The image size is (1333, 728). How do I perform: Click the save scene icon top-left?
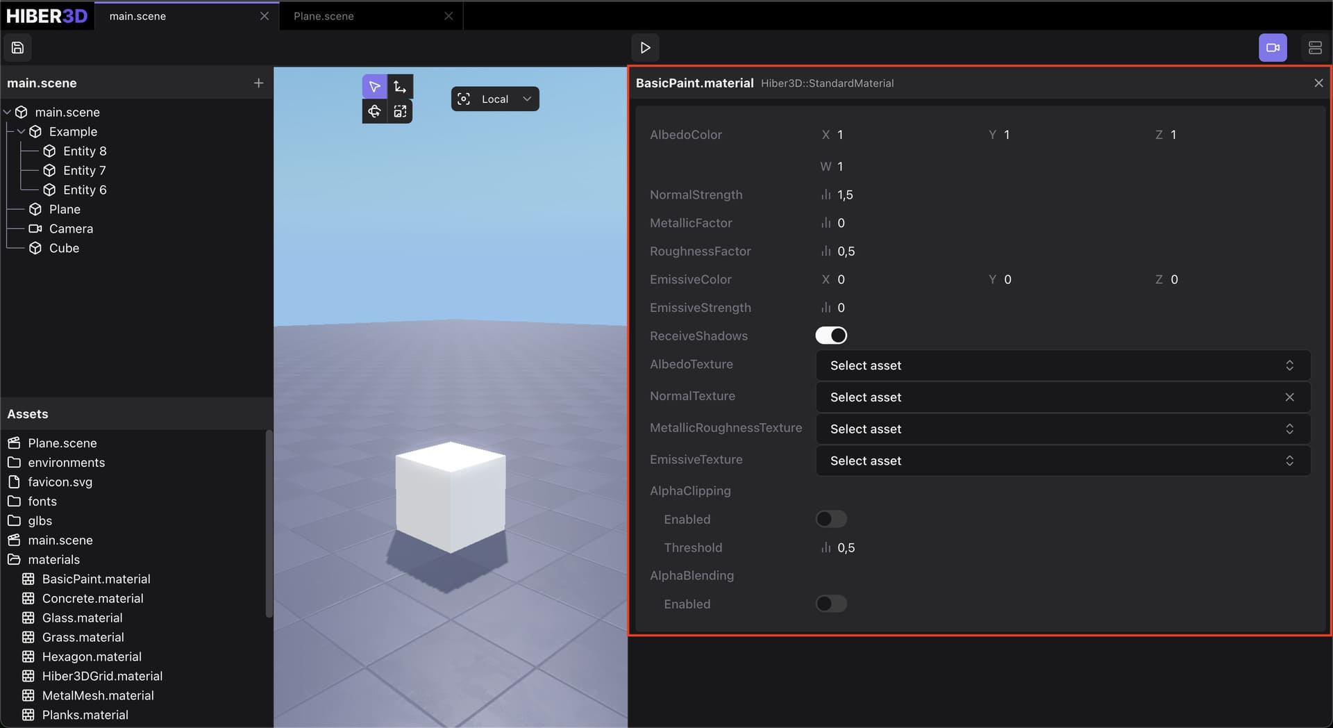(17, 47)
